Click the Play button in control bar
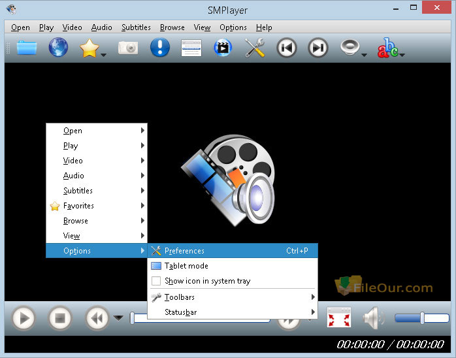The image size is (456, 358). tap(24, 318)
